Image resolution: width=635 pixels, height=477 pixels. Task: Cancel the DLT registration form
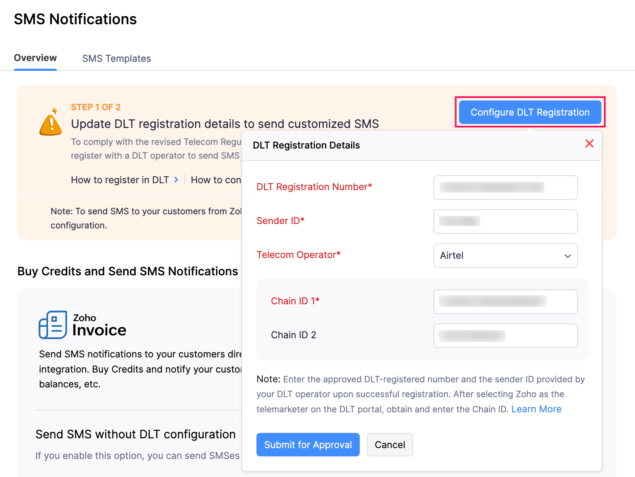point(390,444)
